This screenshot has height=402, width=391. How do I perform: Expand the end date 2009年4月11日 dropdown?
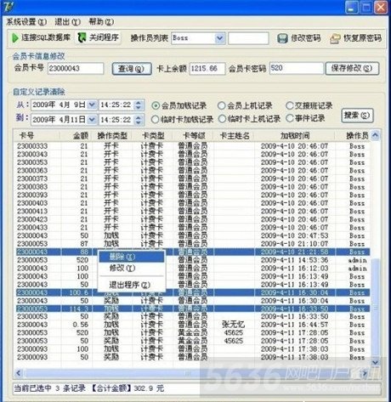[x=92, y=120]
